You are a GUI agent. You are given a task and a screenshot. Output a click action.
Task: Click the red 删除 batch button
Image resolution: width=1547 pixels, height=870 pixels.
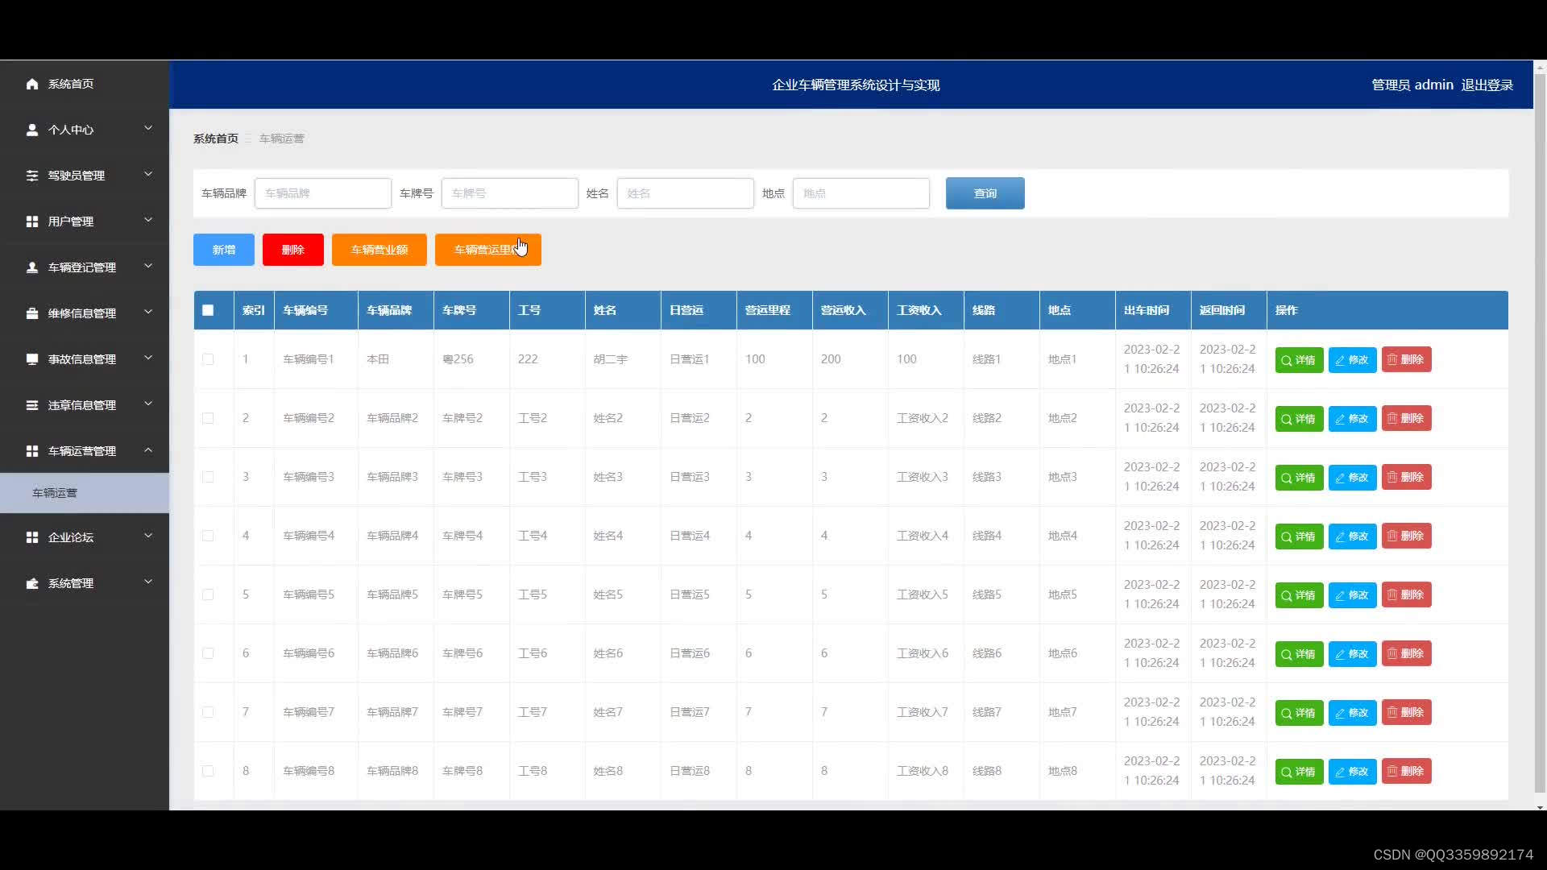(x=293, y=250)
